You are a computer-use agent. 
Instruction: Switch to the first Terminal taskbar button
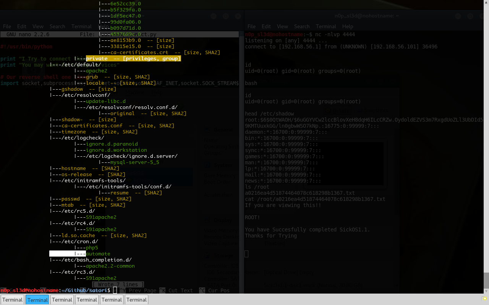(13, 300)
